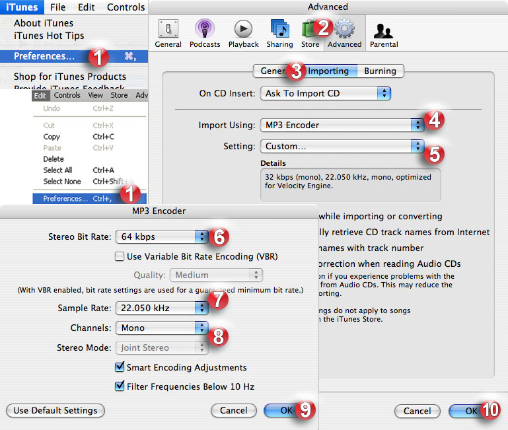Open the Stereo Mode Joint Stereo dropdown

tap(162, 347)
